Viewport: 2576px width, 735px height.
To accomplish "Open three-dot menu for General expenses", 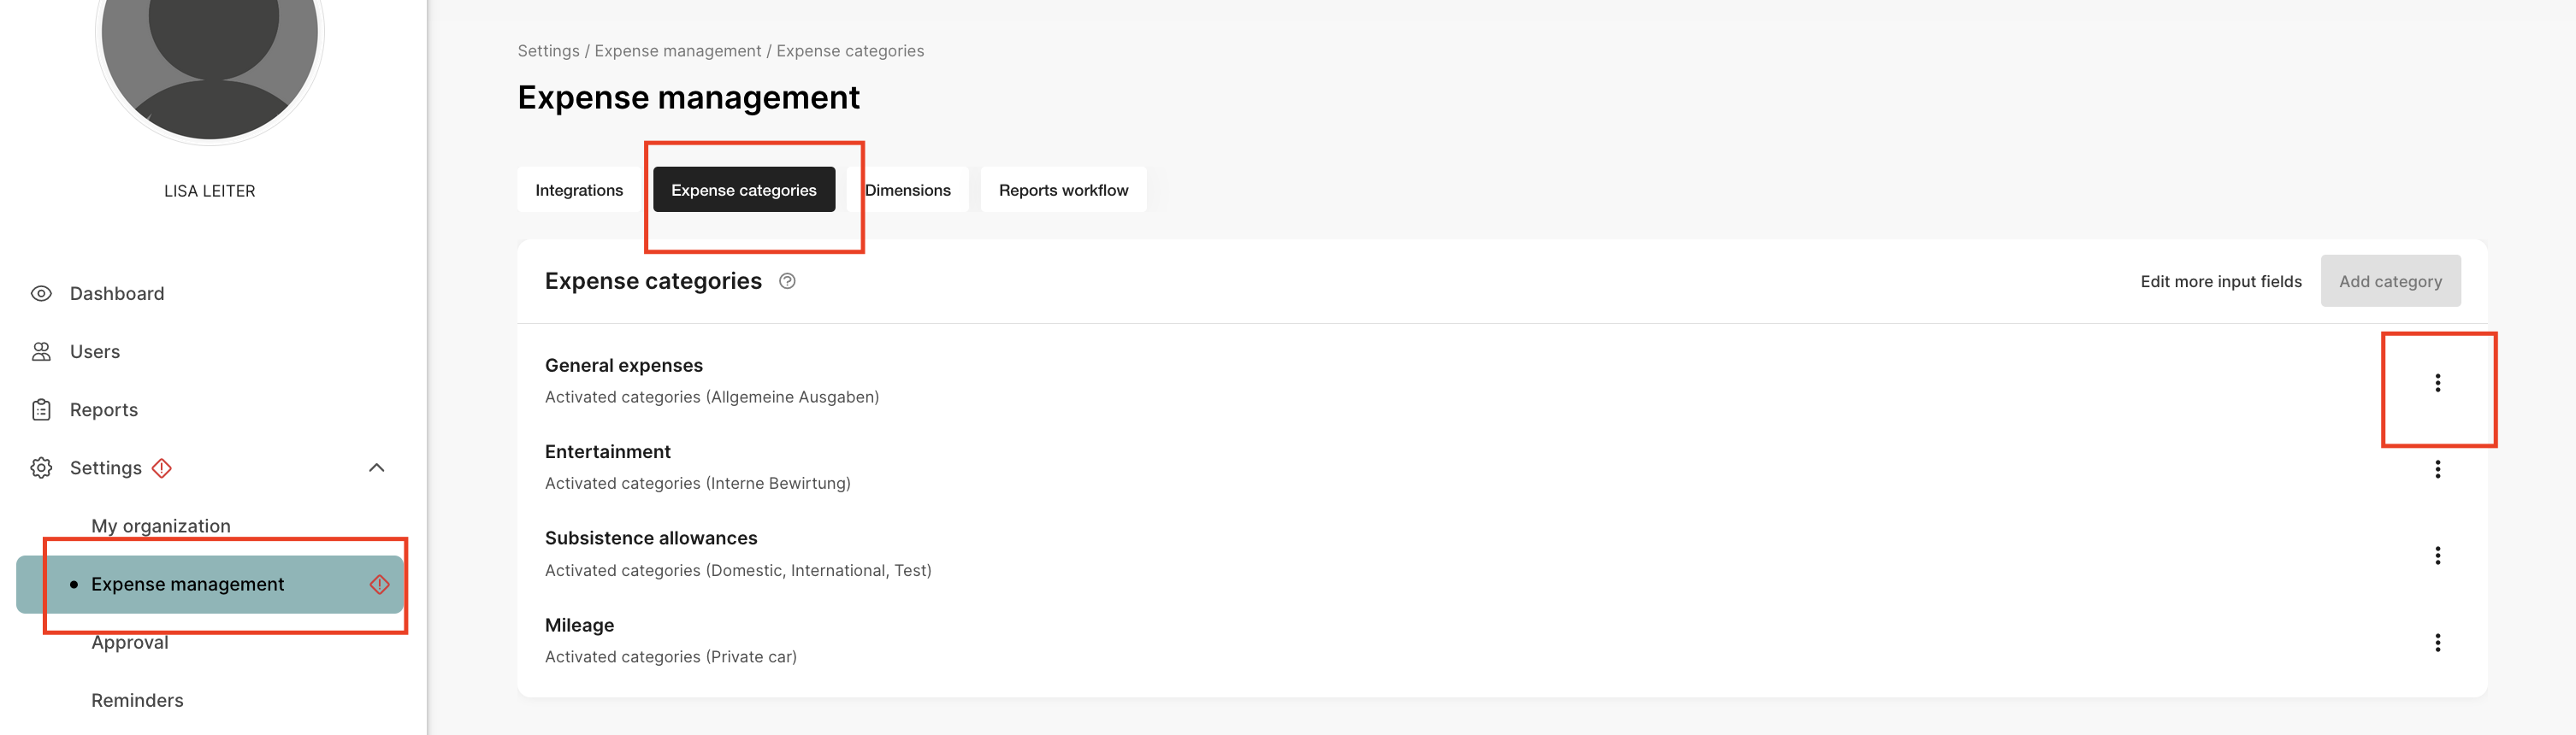I will (x=2437, y=384).
